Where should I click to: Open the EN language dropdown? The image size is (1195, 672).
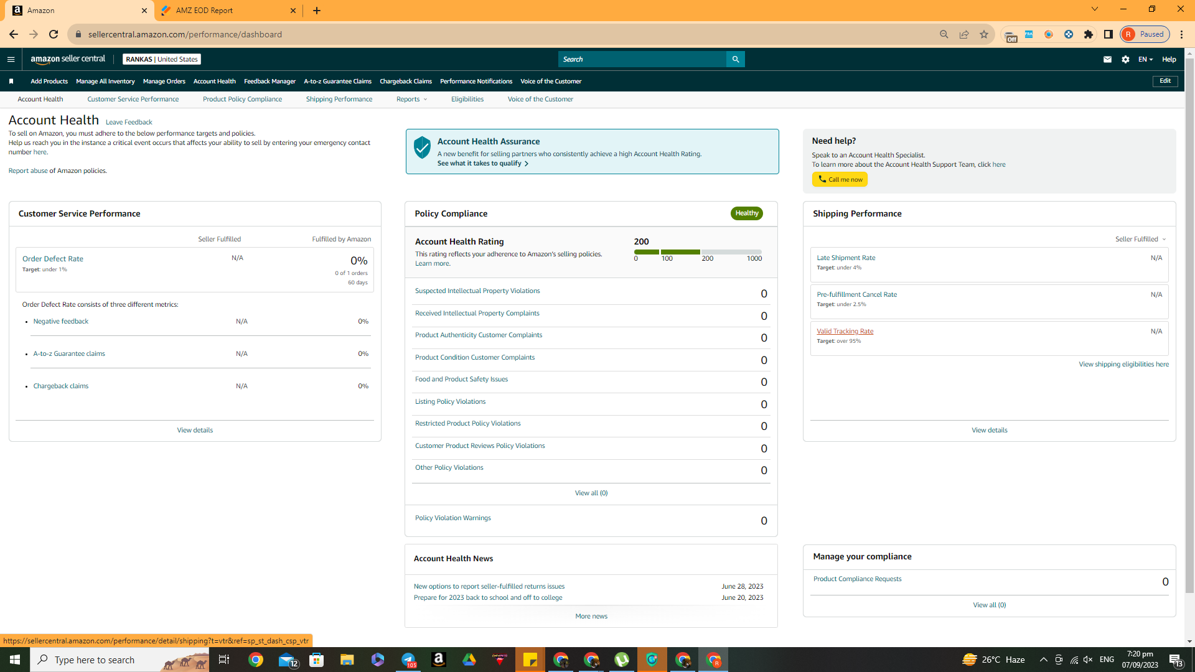1145,59
